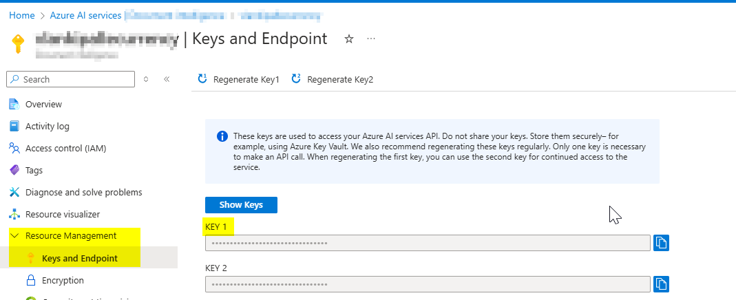Open Overview in the sidebar
Screen dimensions: 736x300
click(43, 104)
